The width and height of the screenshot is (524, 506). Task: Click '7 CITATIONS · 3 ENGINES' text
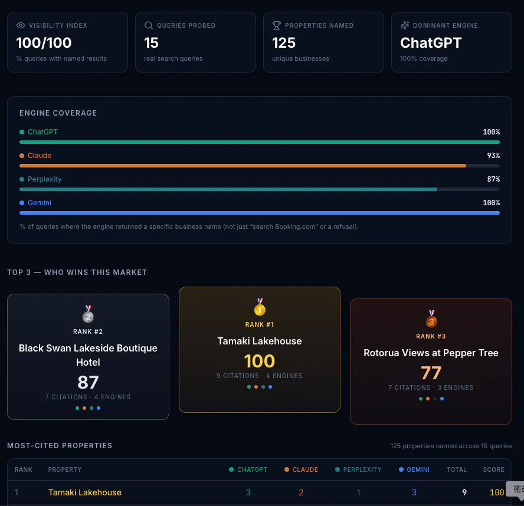431,387
